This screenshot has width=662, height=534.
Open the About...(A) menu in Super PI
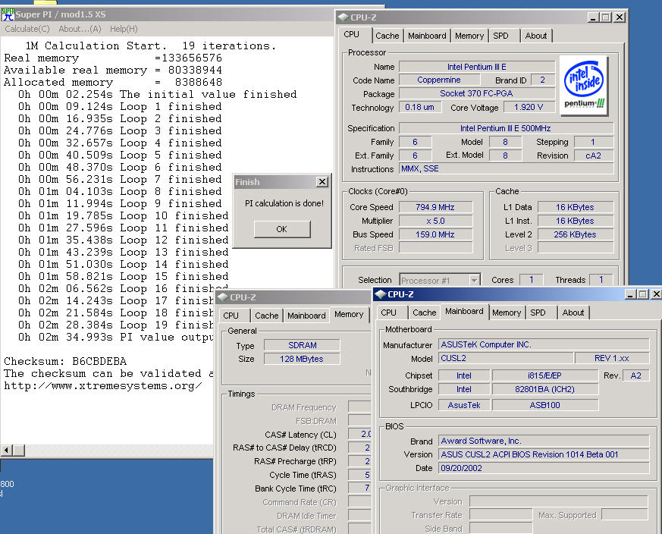point(80,29)
